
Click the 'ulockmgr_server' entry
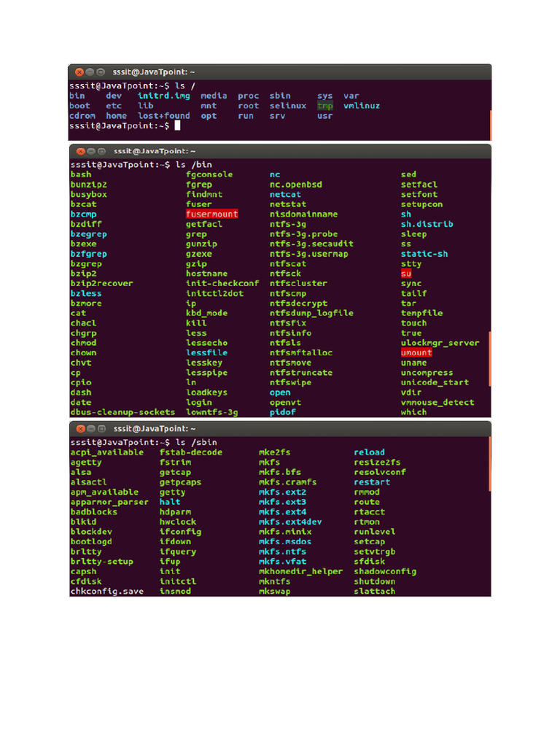440,343
